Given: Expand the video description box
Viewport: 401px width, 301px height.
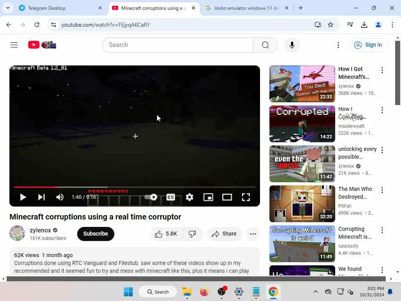Looking at the screenshot, I should click(x=135, y=261).
